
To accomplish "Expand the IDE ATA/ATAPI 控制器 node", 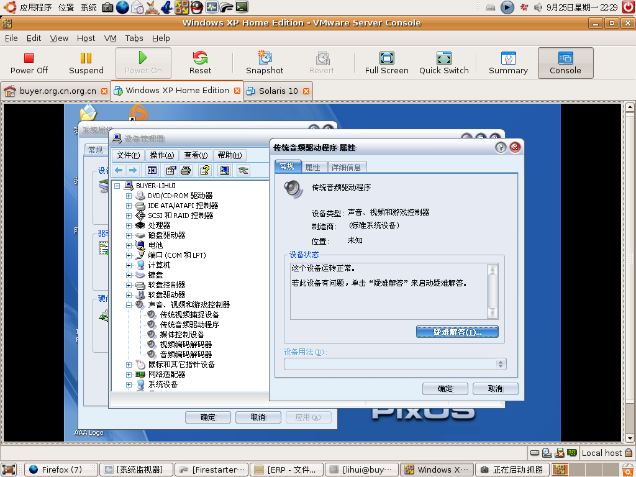I will [129, 206].
